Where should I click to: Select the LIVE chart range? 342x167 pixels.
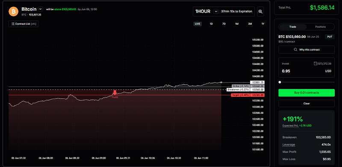pyautogui.click(x=198, y=24)
